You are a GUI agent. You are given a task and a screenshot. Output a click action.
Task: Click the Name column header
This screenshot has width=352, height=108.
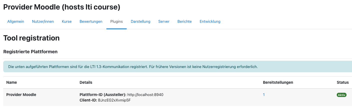point(11,82)
